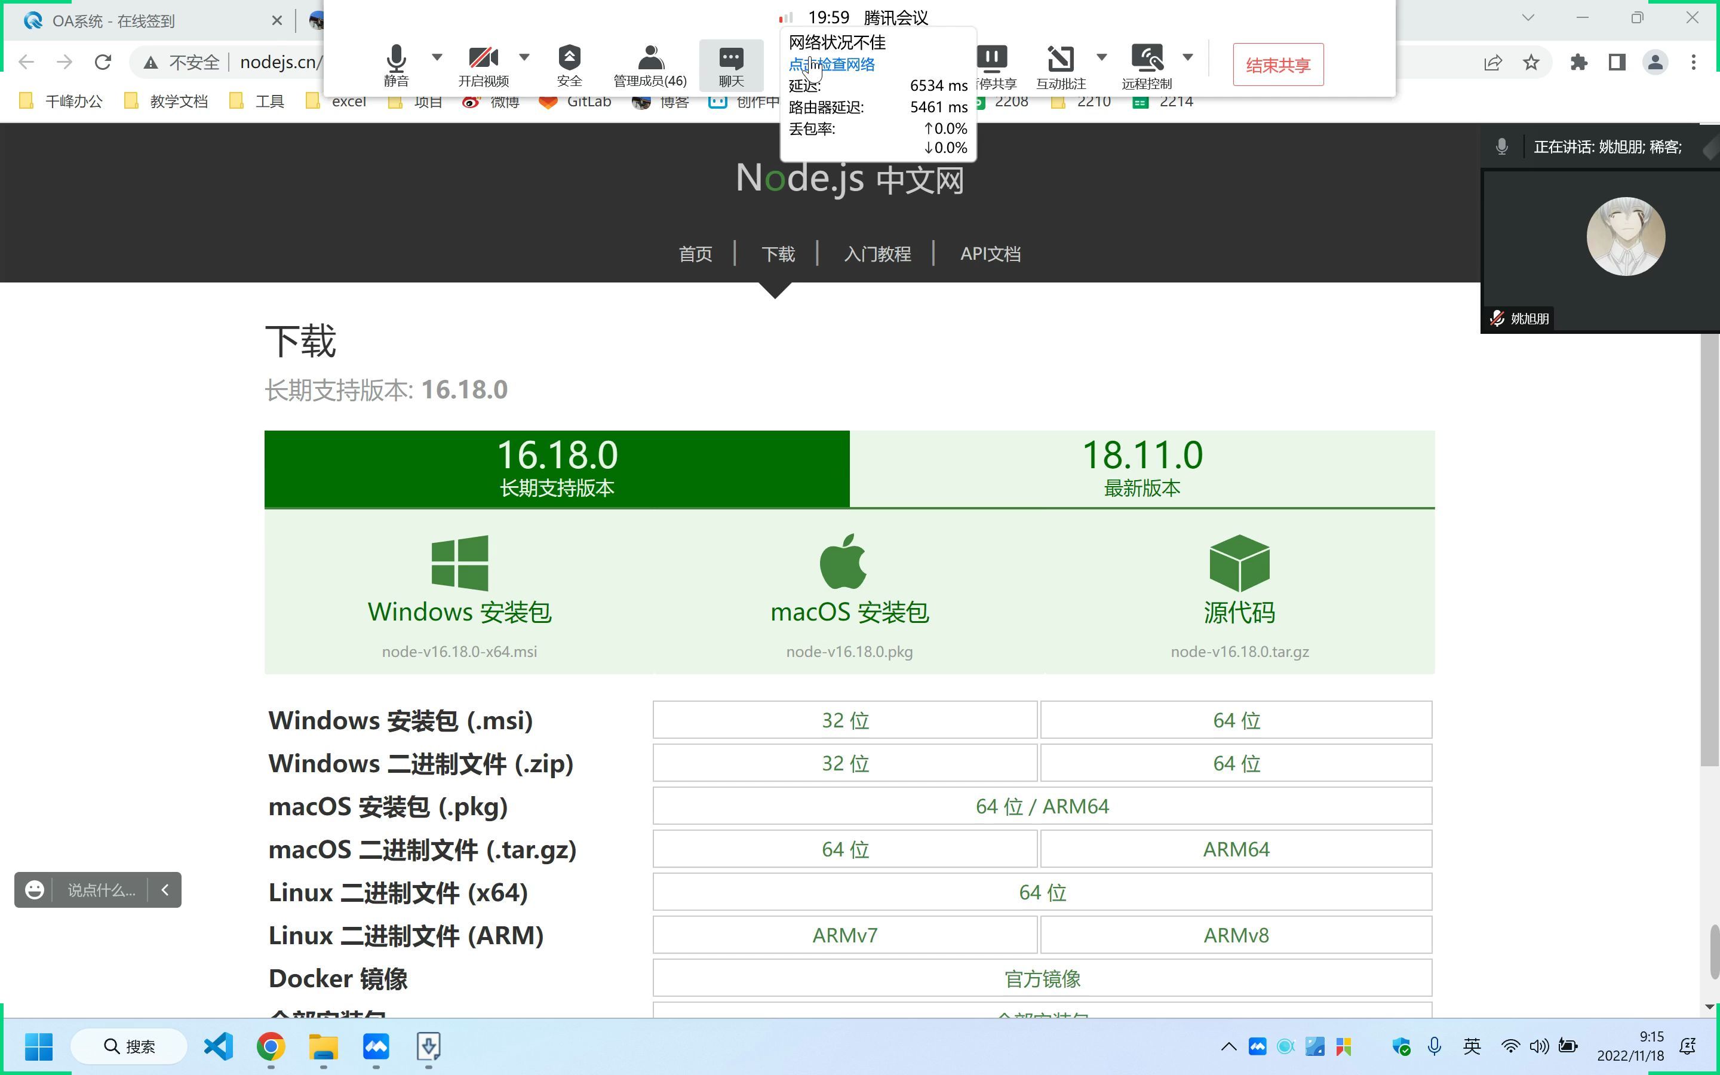Select the 16.18.0 长期支持版本 tab

click(557, 469)
